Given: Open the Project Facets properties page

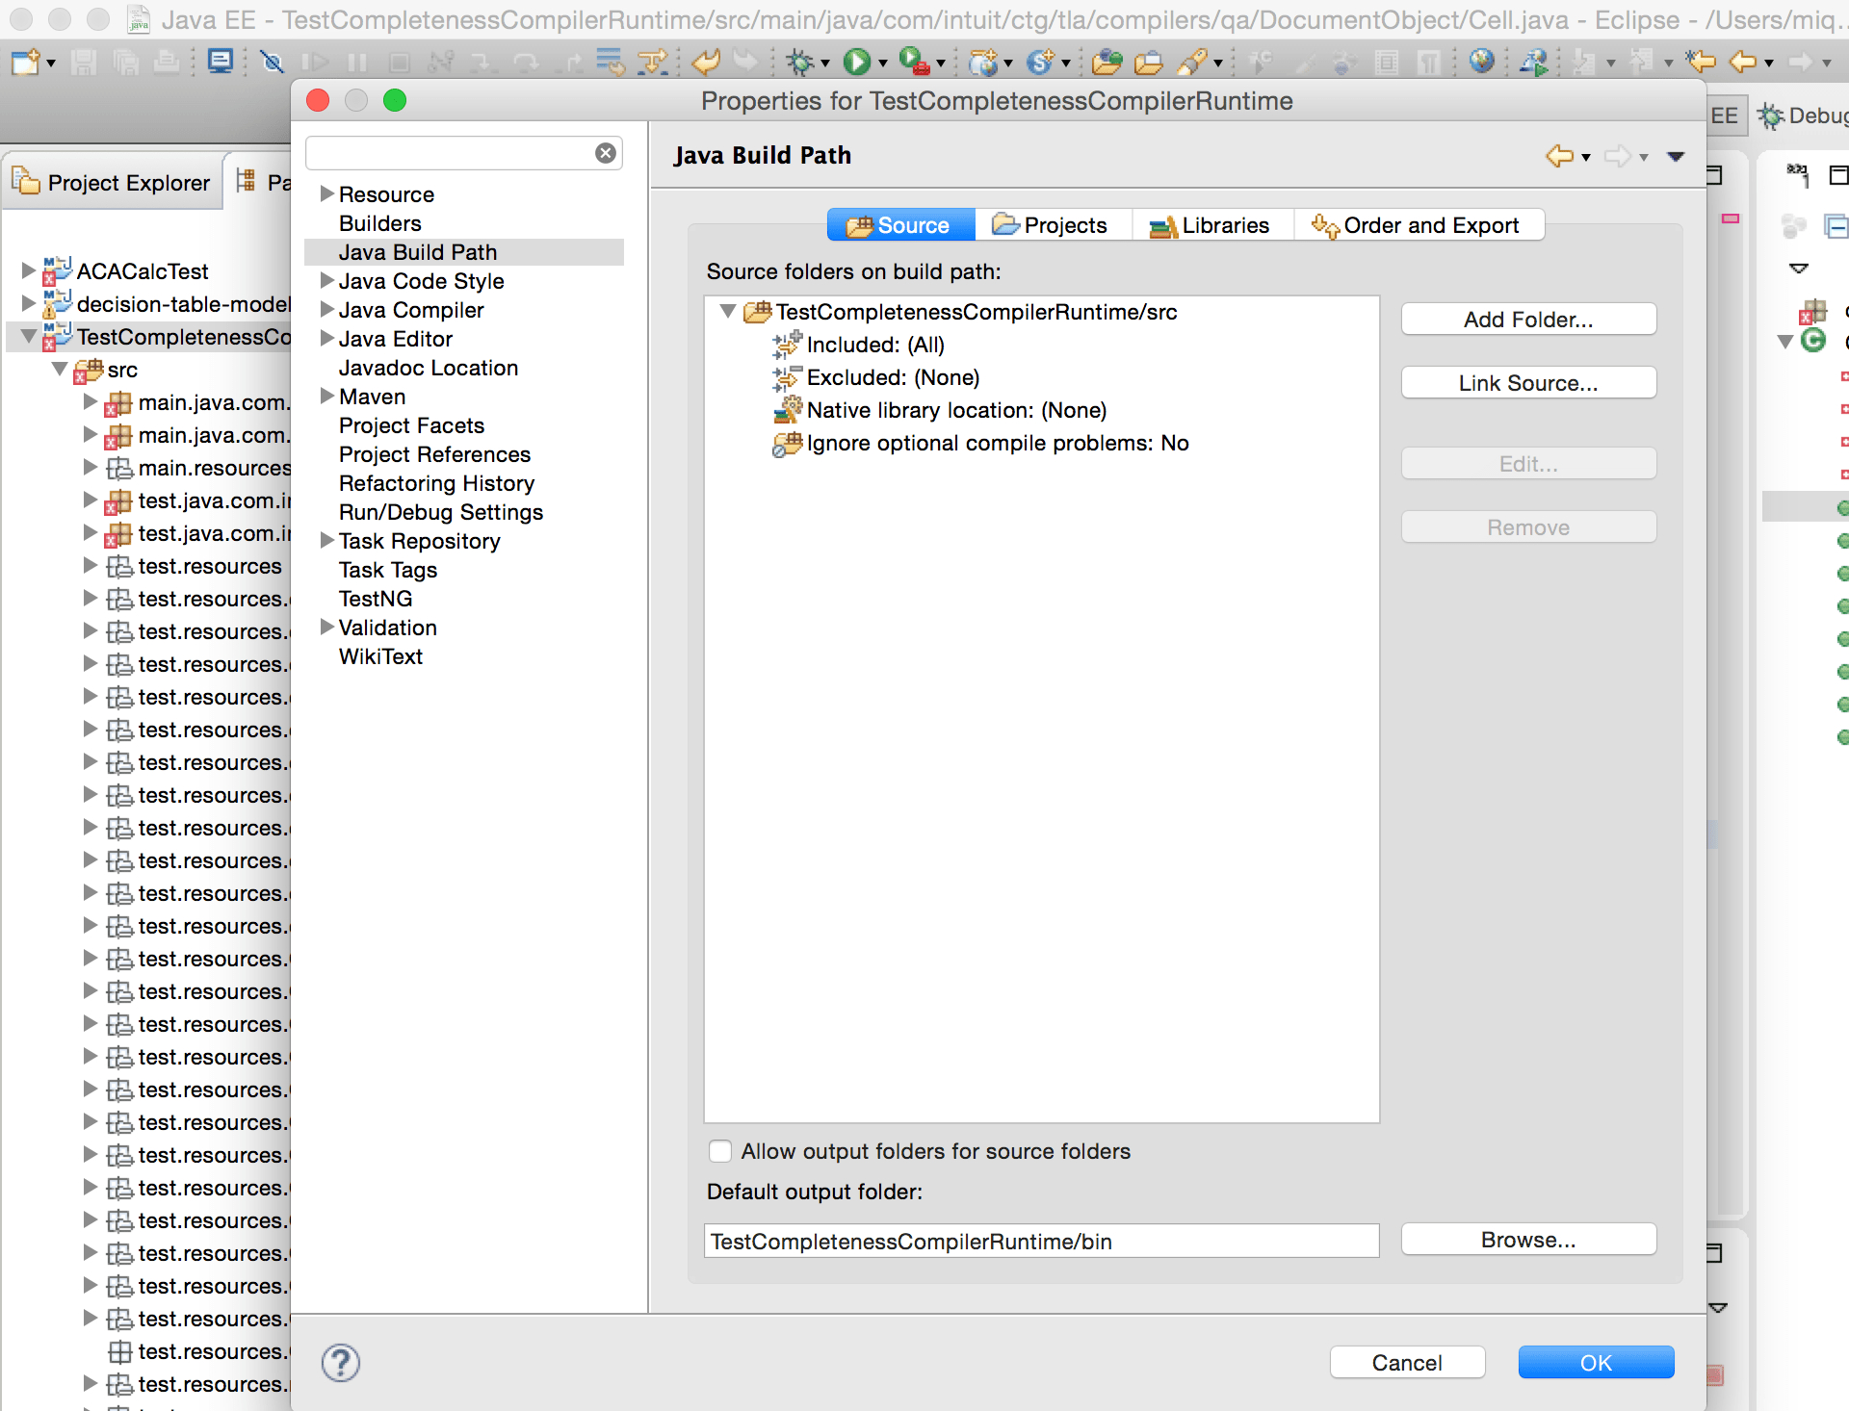Looking at the screenshot, I should point(411,425).
